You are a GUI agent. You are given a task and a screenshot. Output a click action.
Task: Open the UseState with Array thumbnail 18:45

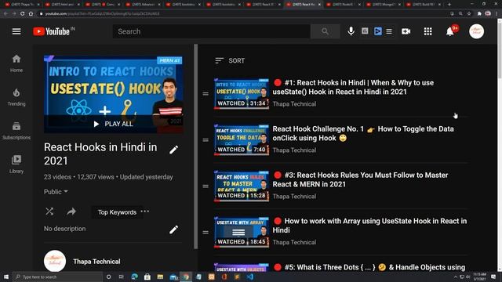pyautogui.click(x=242, y=232)
